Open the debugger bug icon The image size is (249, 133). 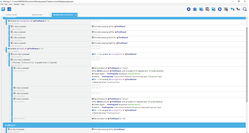pyautogui.click(x=195, y=9)
